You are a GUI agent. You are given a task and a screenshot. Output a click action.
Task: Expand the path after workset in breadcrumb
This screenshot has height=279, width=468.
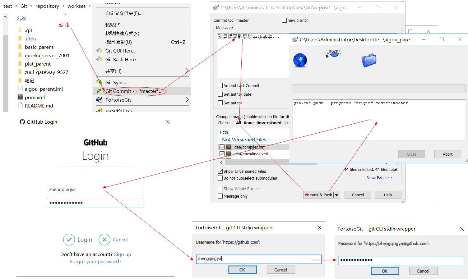point(90,6)
